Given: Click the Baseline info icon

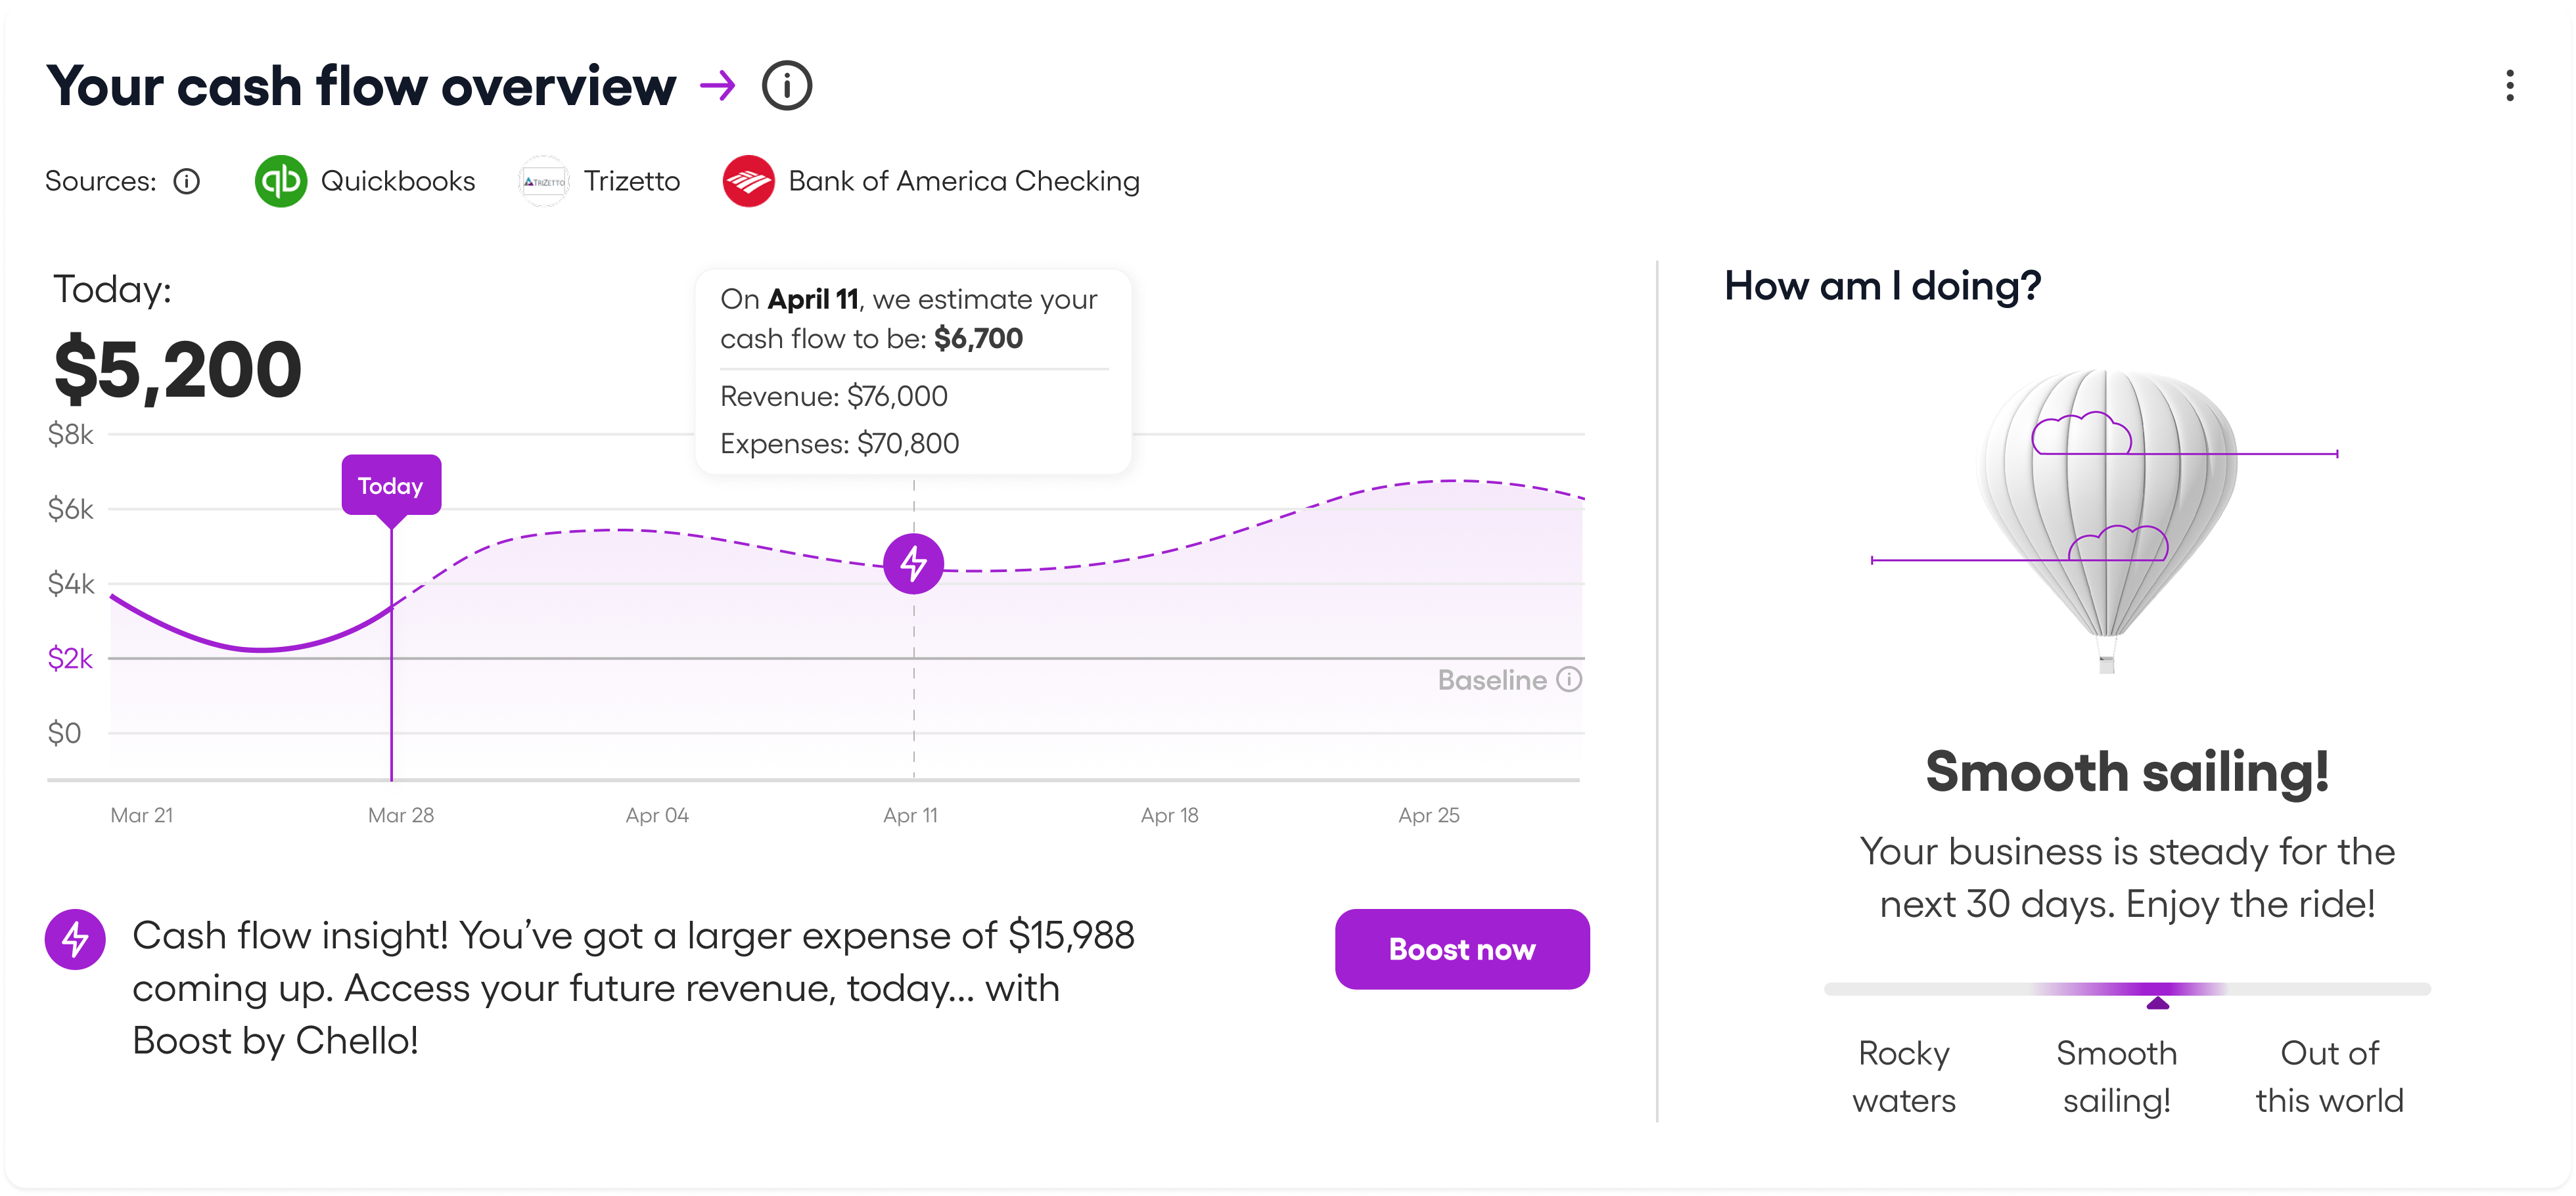Looking at the screenshot, I should [1570, 679].
